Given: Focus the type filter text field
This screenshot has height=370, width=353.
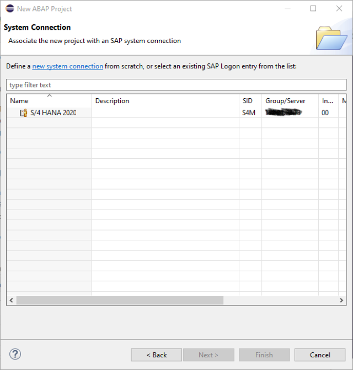Looking at the screenshot, I should point(176,85).
